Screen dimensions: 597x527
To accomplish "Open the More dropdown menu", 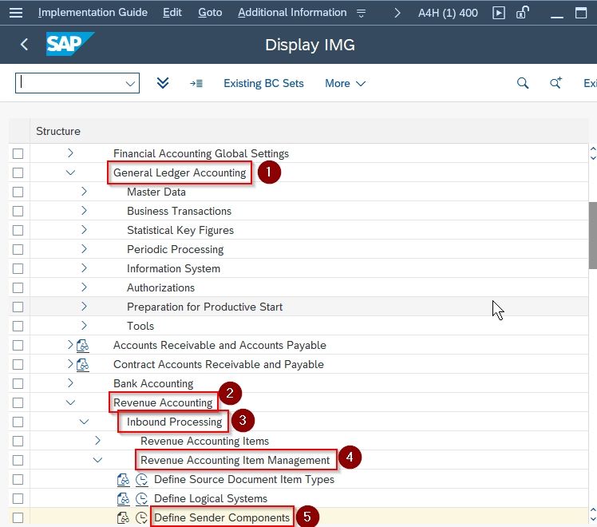I will 345,83.
